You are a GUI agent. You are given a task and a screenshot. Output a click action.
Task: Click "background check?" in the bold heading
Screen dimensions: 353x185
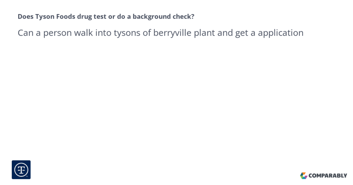click(x=163, y=17)
